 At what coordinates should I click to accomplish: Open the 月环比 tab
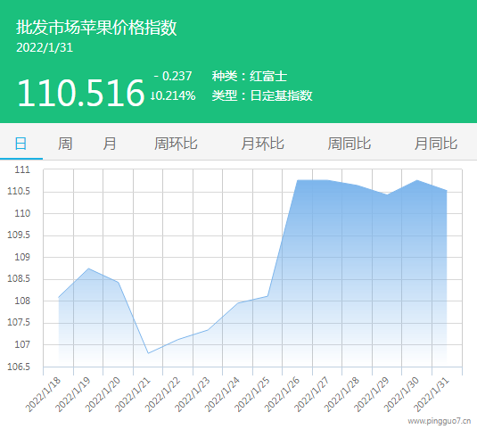(262, 144)
